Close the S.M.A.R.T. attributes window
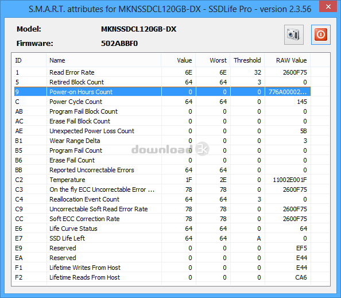The width and height of the screenshot is (341, 298). (328, 6)
